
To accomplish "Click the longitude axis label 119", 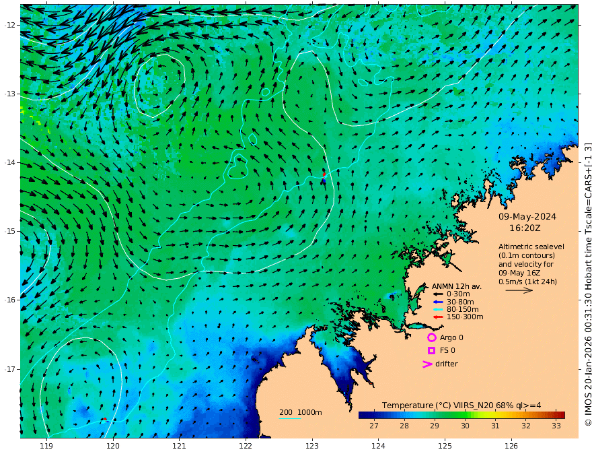I will 46,447.
